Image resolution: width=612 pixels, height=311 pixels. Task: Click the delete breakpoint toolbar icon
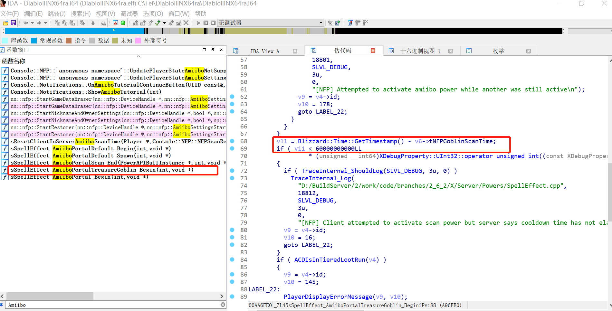tap(365, 23)
